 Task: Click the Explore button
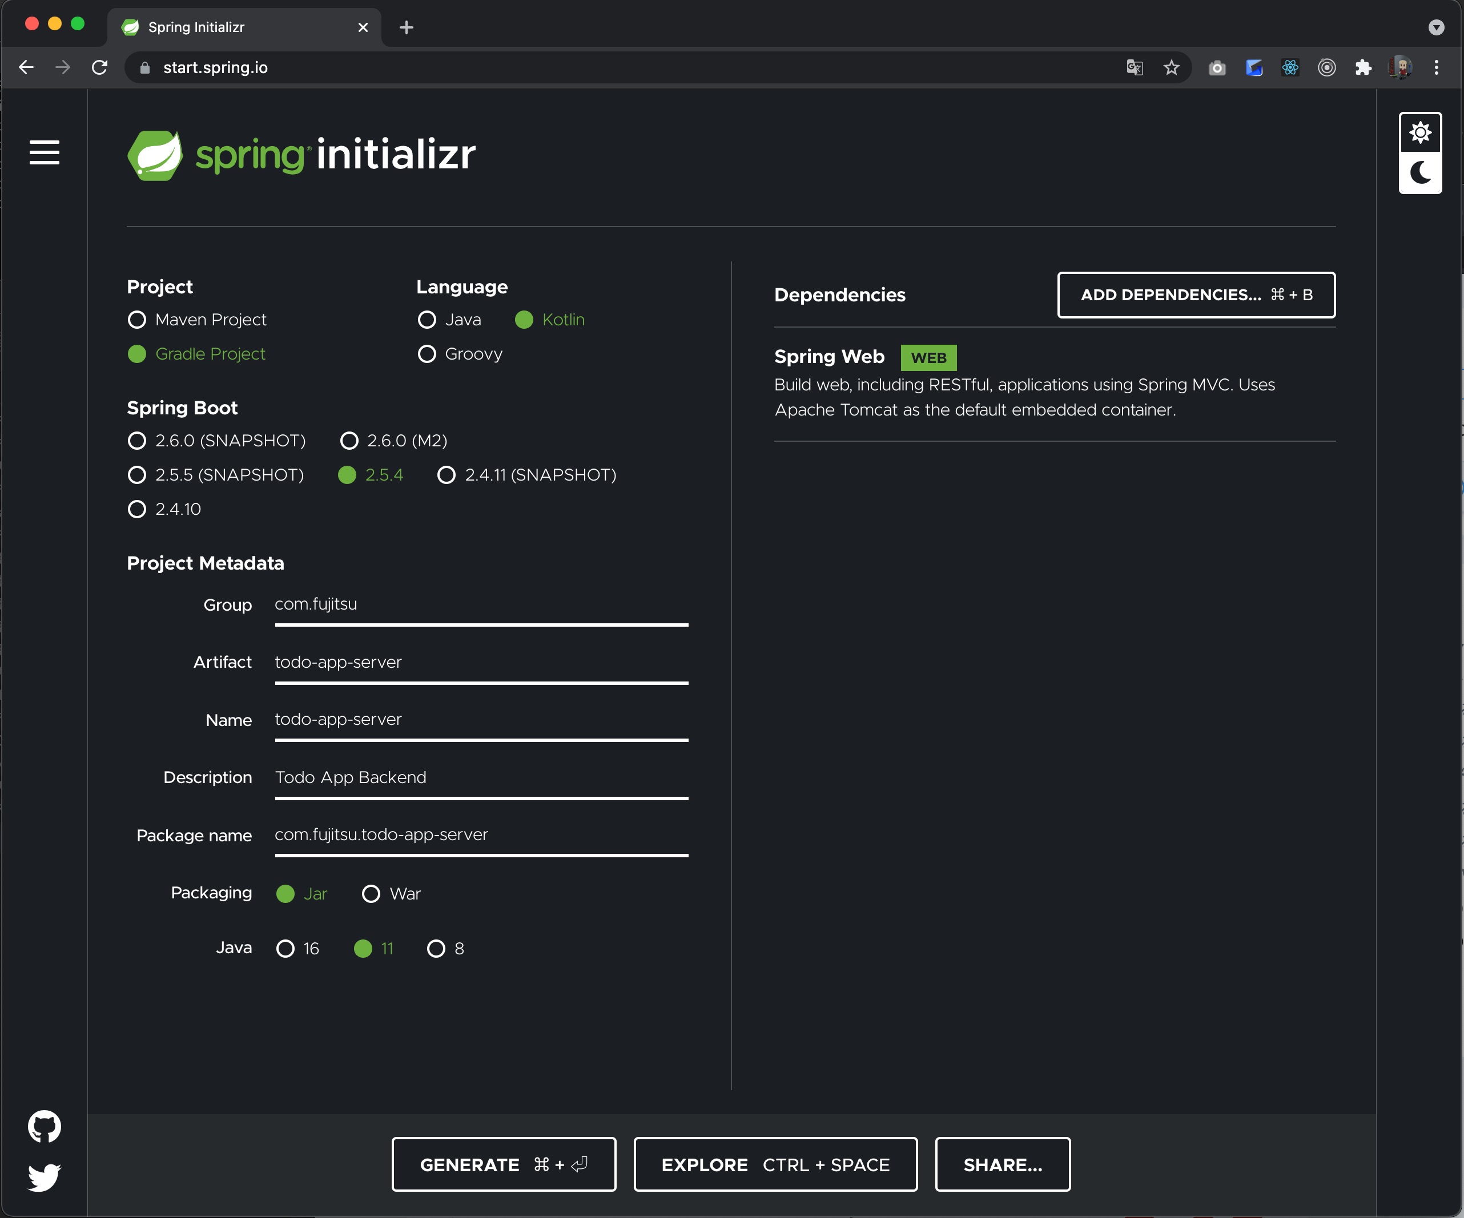[x=775, y=1165]
